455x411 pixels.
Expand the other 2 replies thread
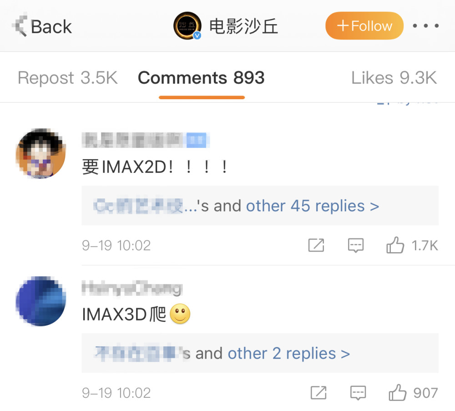pos(288,353)
